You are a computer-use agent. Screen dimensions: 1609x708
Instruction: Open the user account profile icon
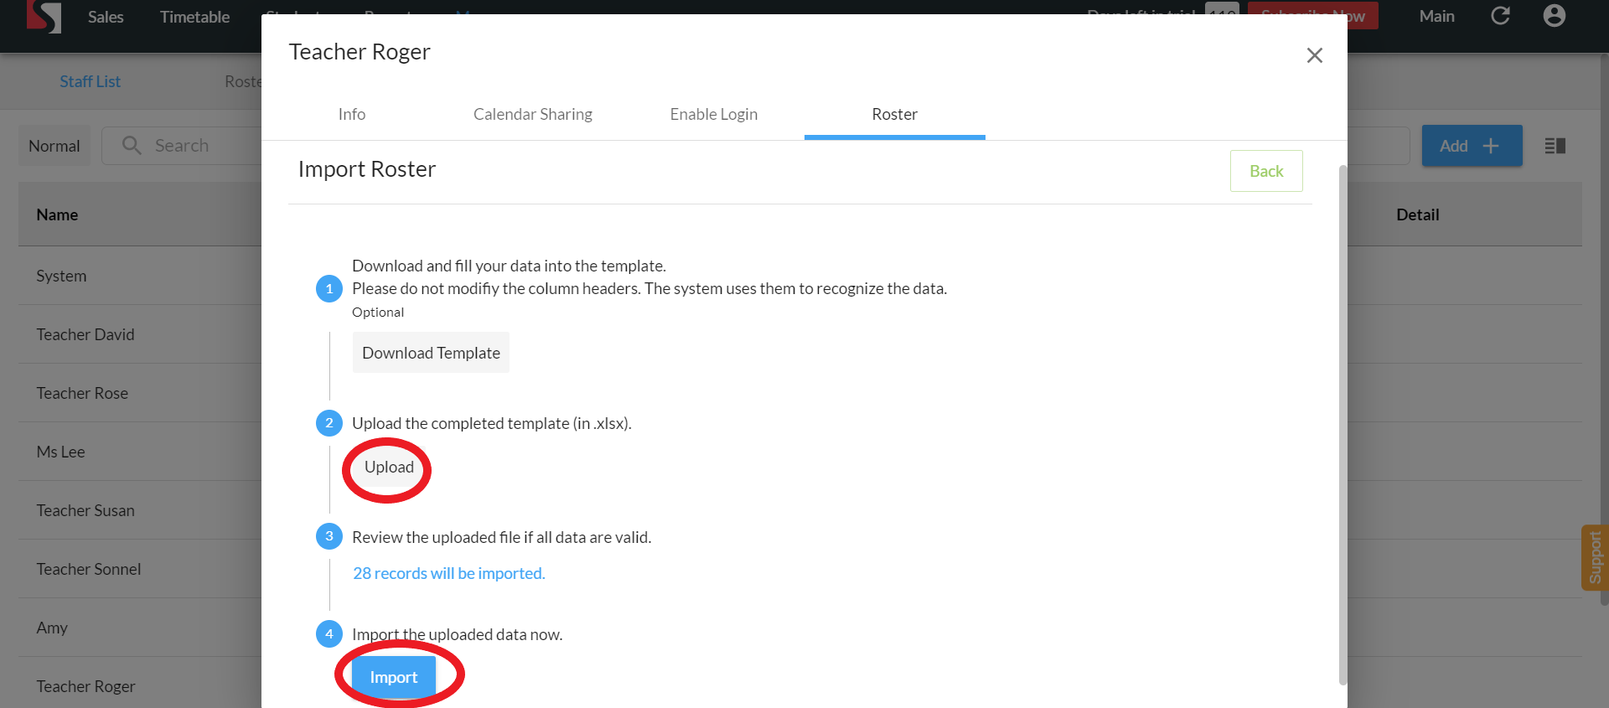[1554, 16]
